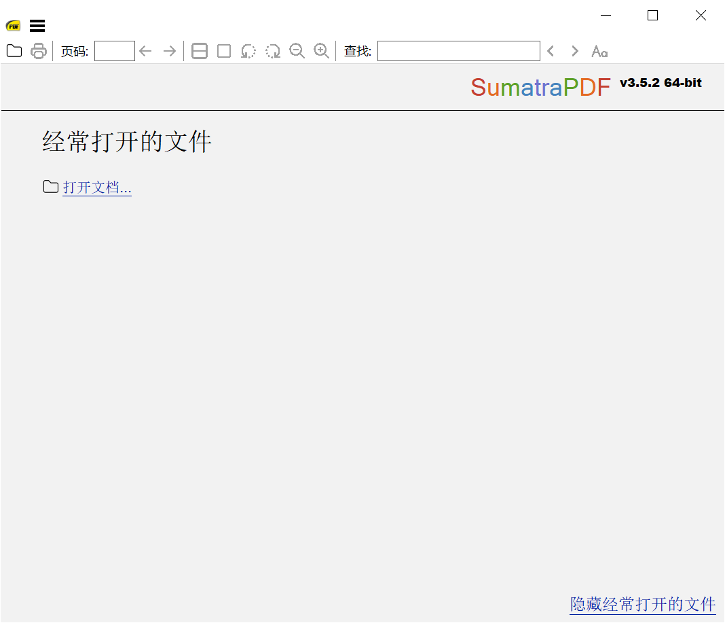Open the 打开文档... link
Screen dimensions: 725x623
click(x=97, y=188)
